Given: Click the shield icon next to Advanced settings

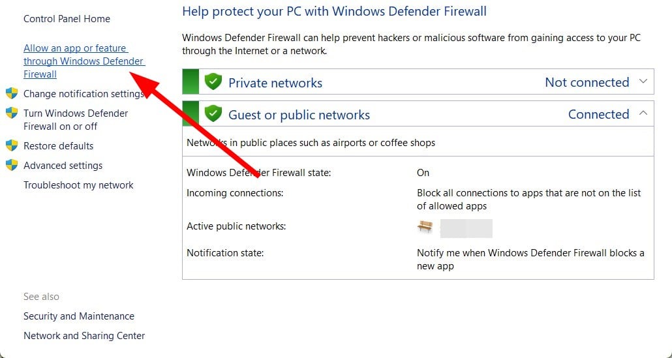Looking at the screenshot, I should (12, 165).
